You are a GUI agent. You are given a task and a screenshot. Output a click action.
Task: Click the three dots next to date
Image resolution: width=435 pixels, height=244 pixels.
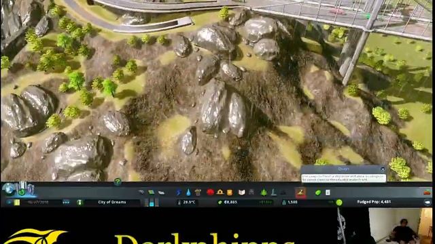(66, 203)
